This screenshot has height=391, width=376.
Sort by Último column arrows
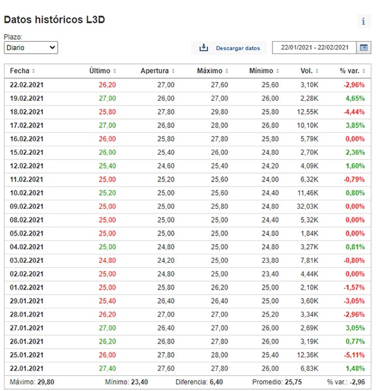pyautogui.click(x=115, y=71)
